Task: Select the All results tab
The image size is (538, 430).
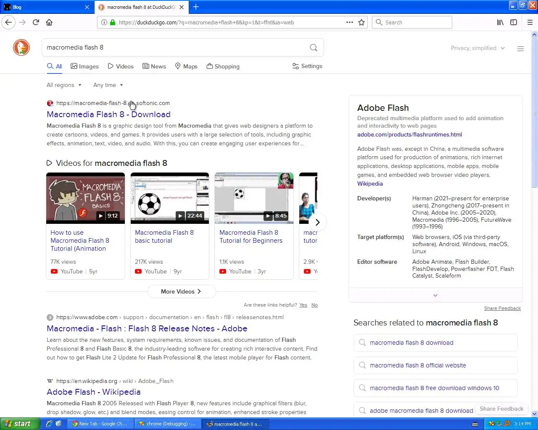Action: (x=54, y=66)
